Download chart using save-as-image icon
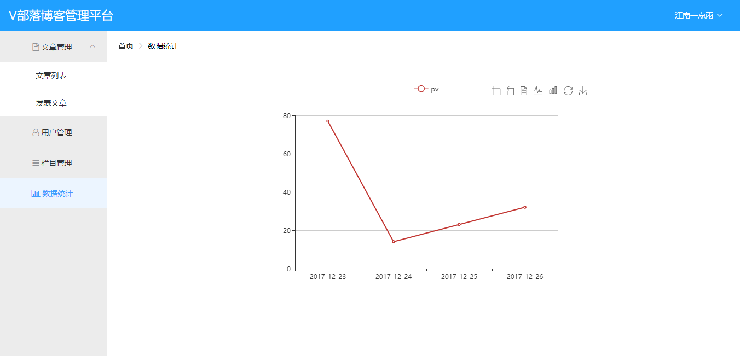This screenshot has width=740, height=356. (583, 91)
